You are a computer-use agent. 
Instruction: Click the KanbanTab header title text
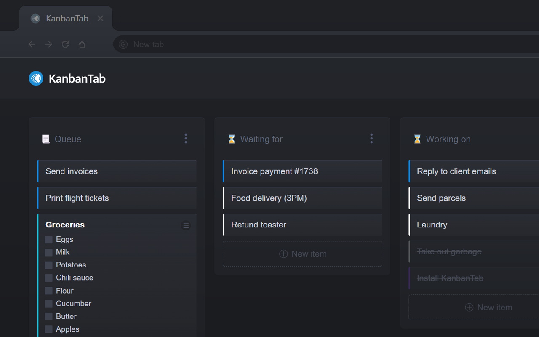[77, 79]
